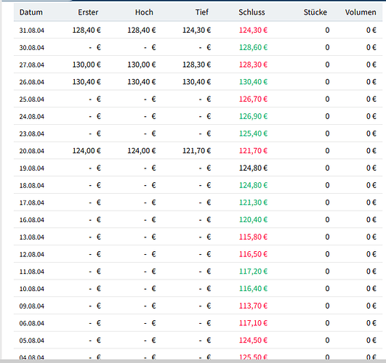Select the 05.08.04 date row
This screenshot has height=363, width=386.
[198, 340]
